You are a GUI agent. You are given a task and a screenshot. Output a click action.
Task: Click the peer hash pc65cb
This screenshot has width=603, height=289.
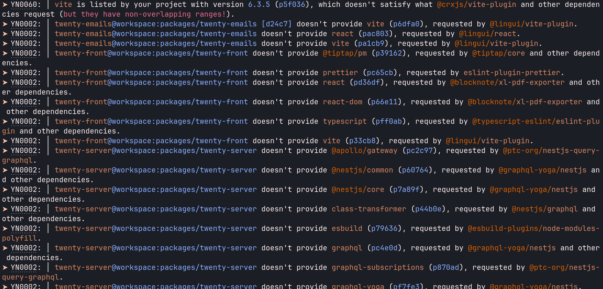pyautogui.click(x=380, y=73)
